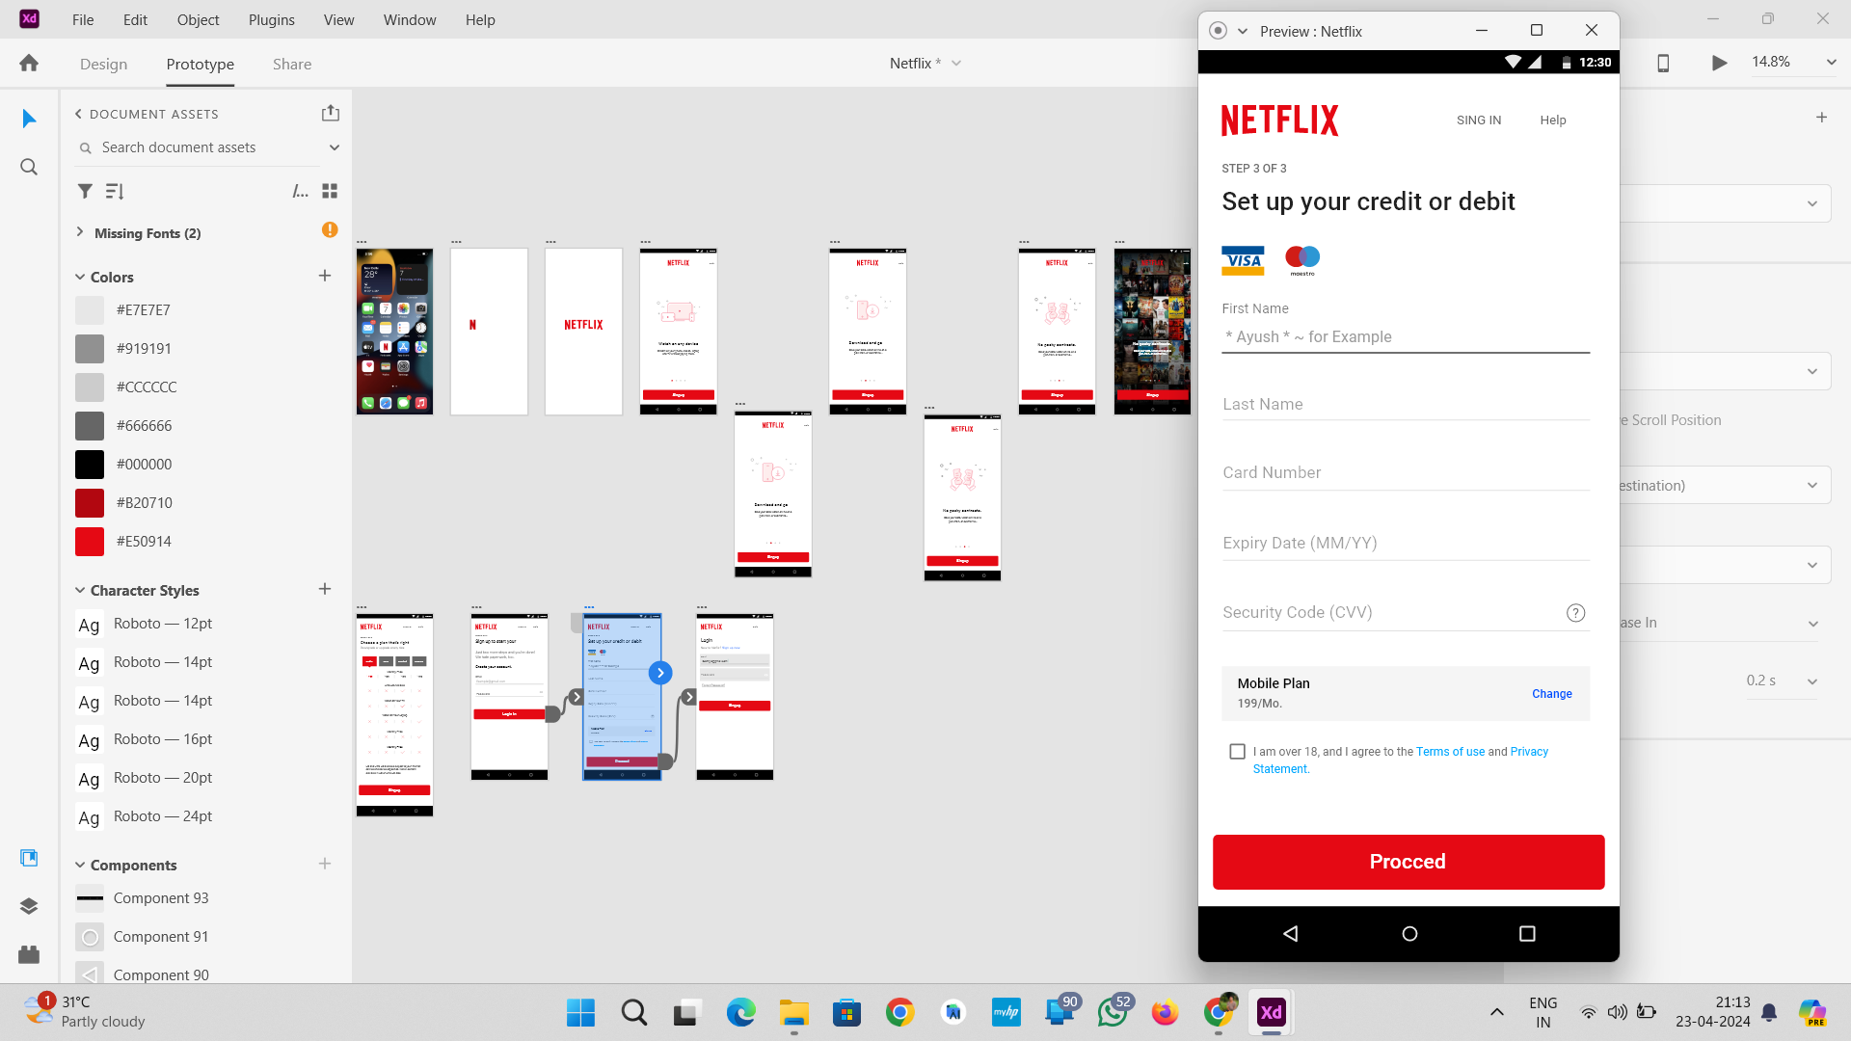Open the Netflix document title dropdown
The width and height of the screenshot is (1851, 1041).
click(956, 64)
